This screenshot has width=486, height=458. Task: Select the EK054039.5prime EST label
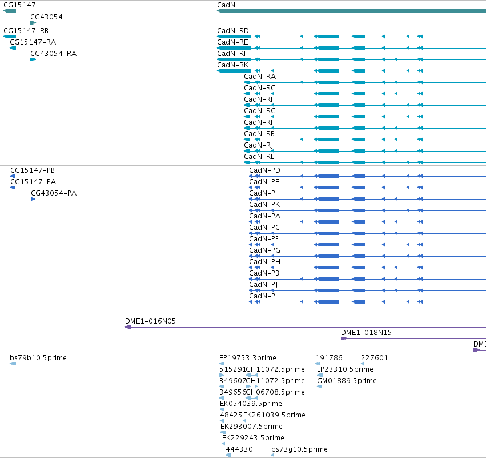coord(251,404)
